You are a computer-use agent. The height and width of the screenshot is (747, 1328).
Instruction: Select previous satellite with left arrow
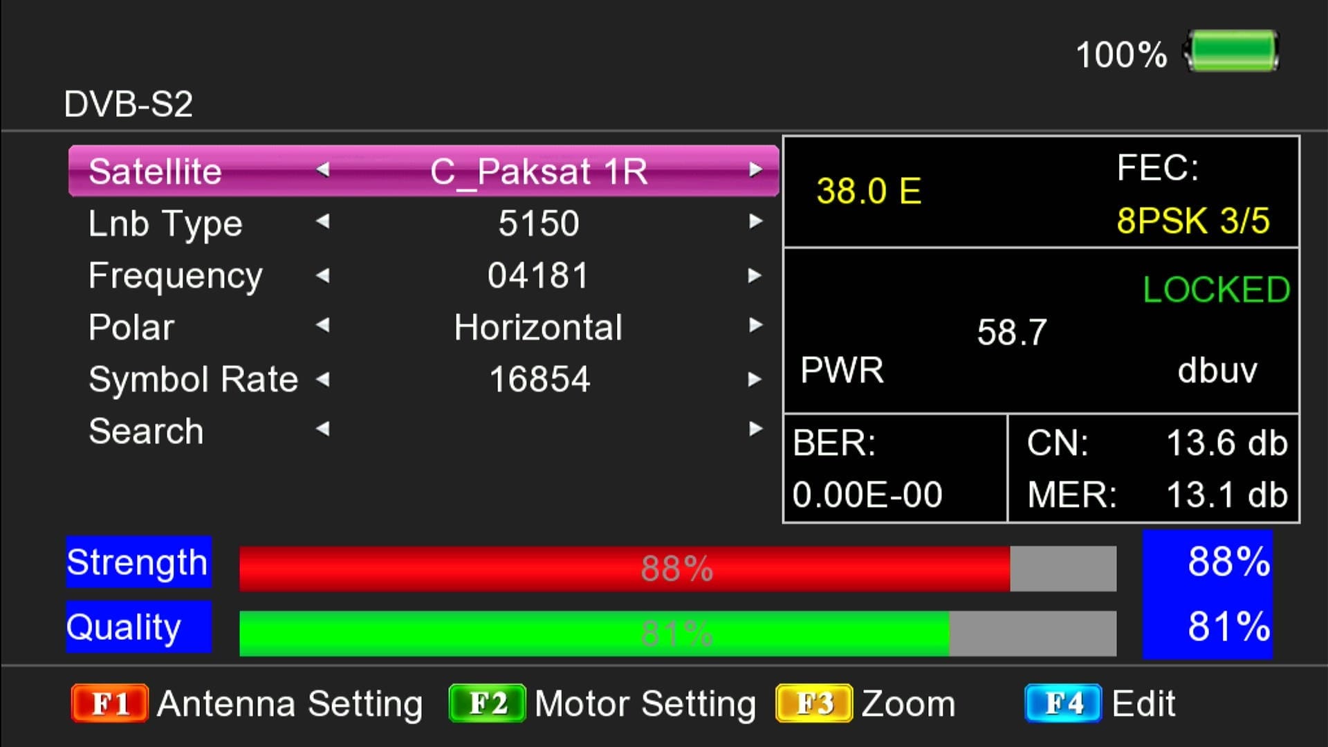point(322,169)
